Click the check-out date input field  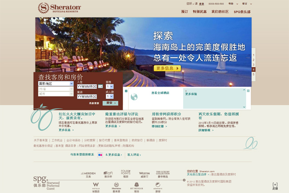[87, 96]
